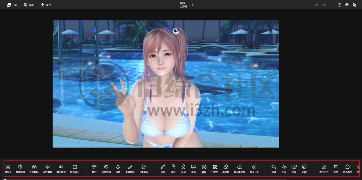Screen dimensions: 362x180
Task: Choose 画质增强 quality enhance
Action: pyautogui.click(x=48, y=169)
